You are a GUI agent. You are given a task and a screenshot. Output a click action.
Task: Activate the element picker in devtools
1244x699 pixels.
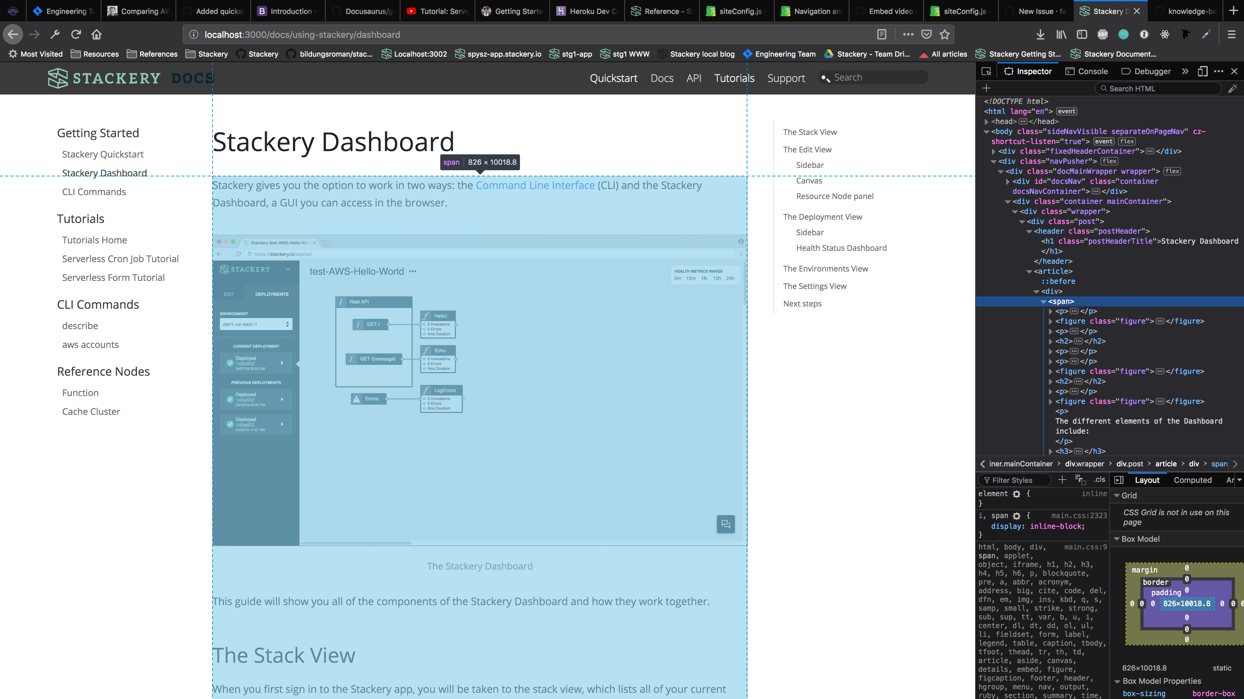[x=986, y=72]
